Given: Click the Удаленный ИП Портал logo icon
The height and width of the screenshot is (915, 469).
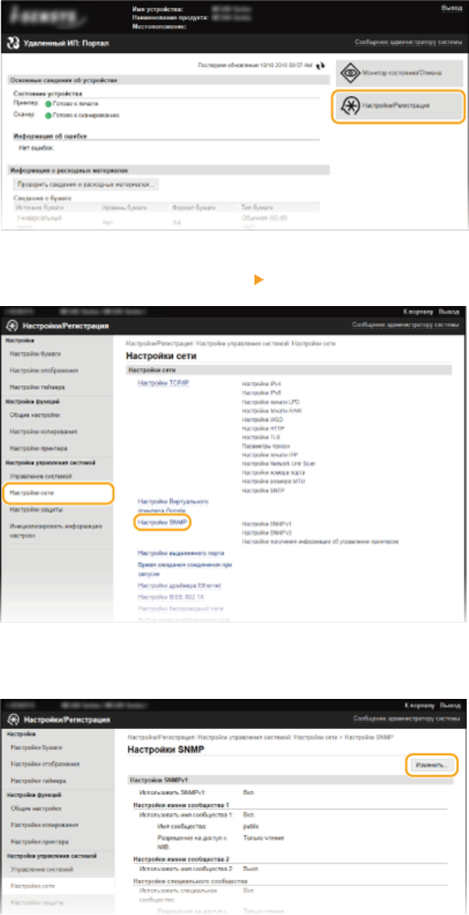Looking at the screenshot, I should click(12, 44).
